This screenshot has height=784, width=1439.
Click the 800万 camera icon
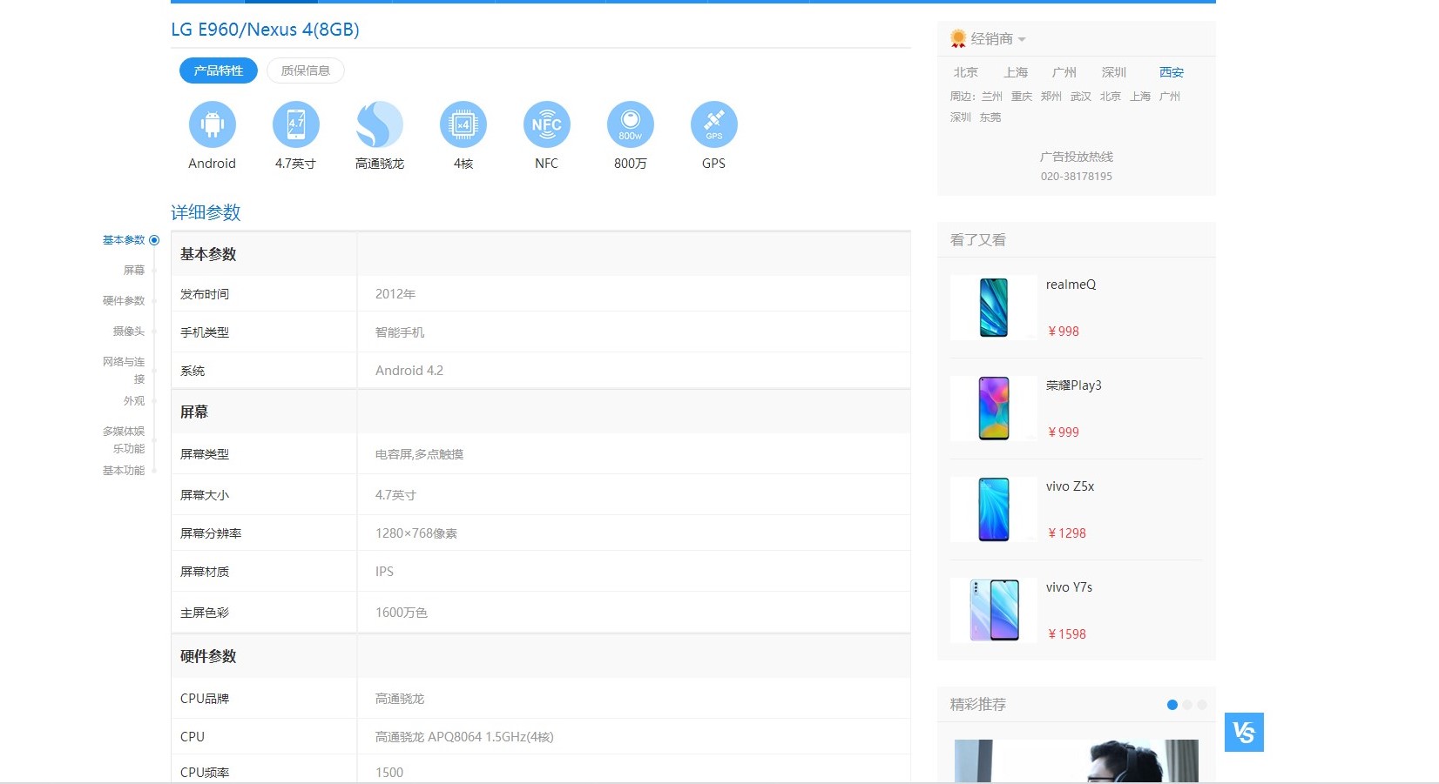point(630,124)
